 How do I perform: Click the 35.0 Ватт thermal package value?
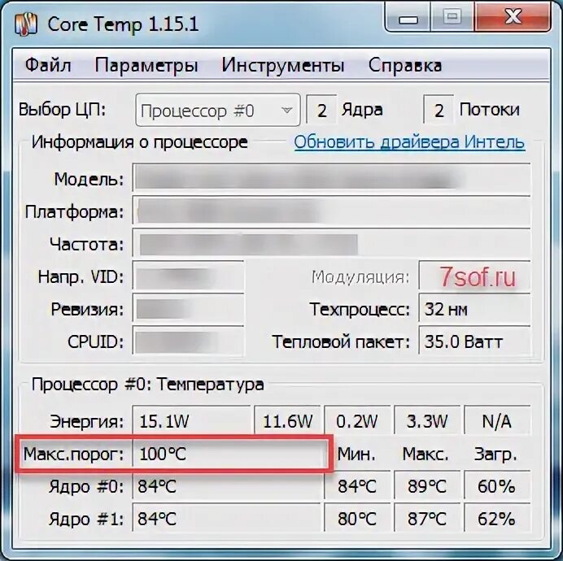[474, 341]
